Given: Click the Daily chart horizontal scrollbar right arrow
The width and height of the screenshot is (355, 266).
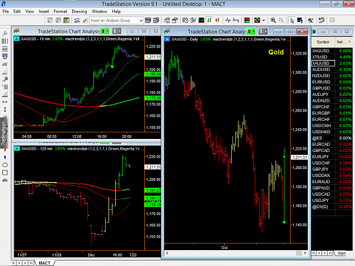Looking at the screenshot, I should [305, 253].
